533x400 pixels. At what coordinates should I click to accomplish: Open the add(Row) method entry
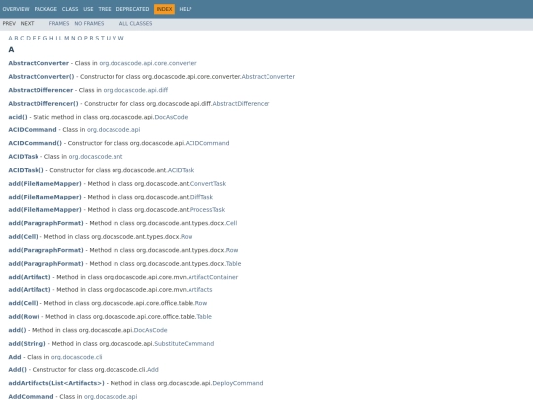[x=24, y=317]
